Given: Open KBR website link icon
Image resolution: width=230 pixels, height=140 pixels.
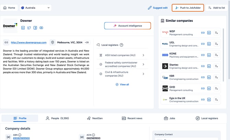Looking at the screenshot, I should [x=203, y=77].
